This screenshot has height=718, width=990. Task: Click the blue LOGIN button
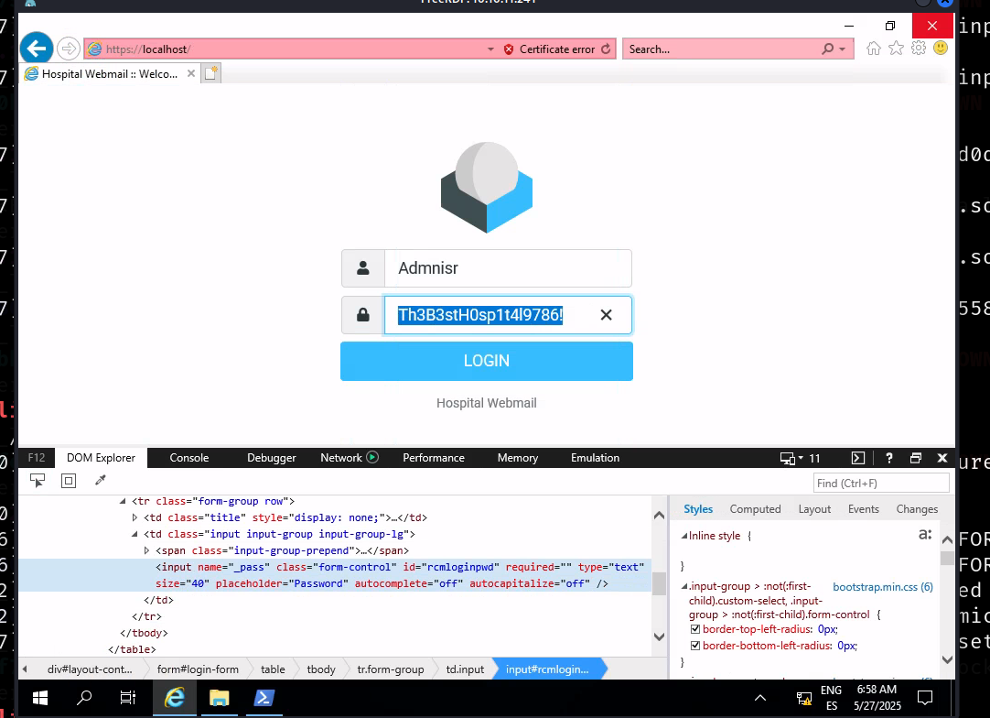[486, 361]
